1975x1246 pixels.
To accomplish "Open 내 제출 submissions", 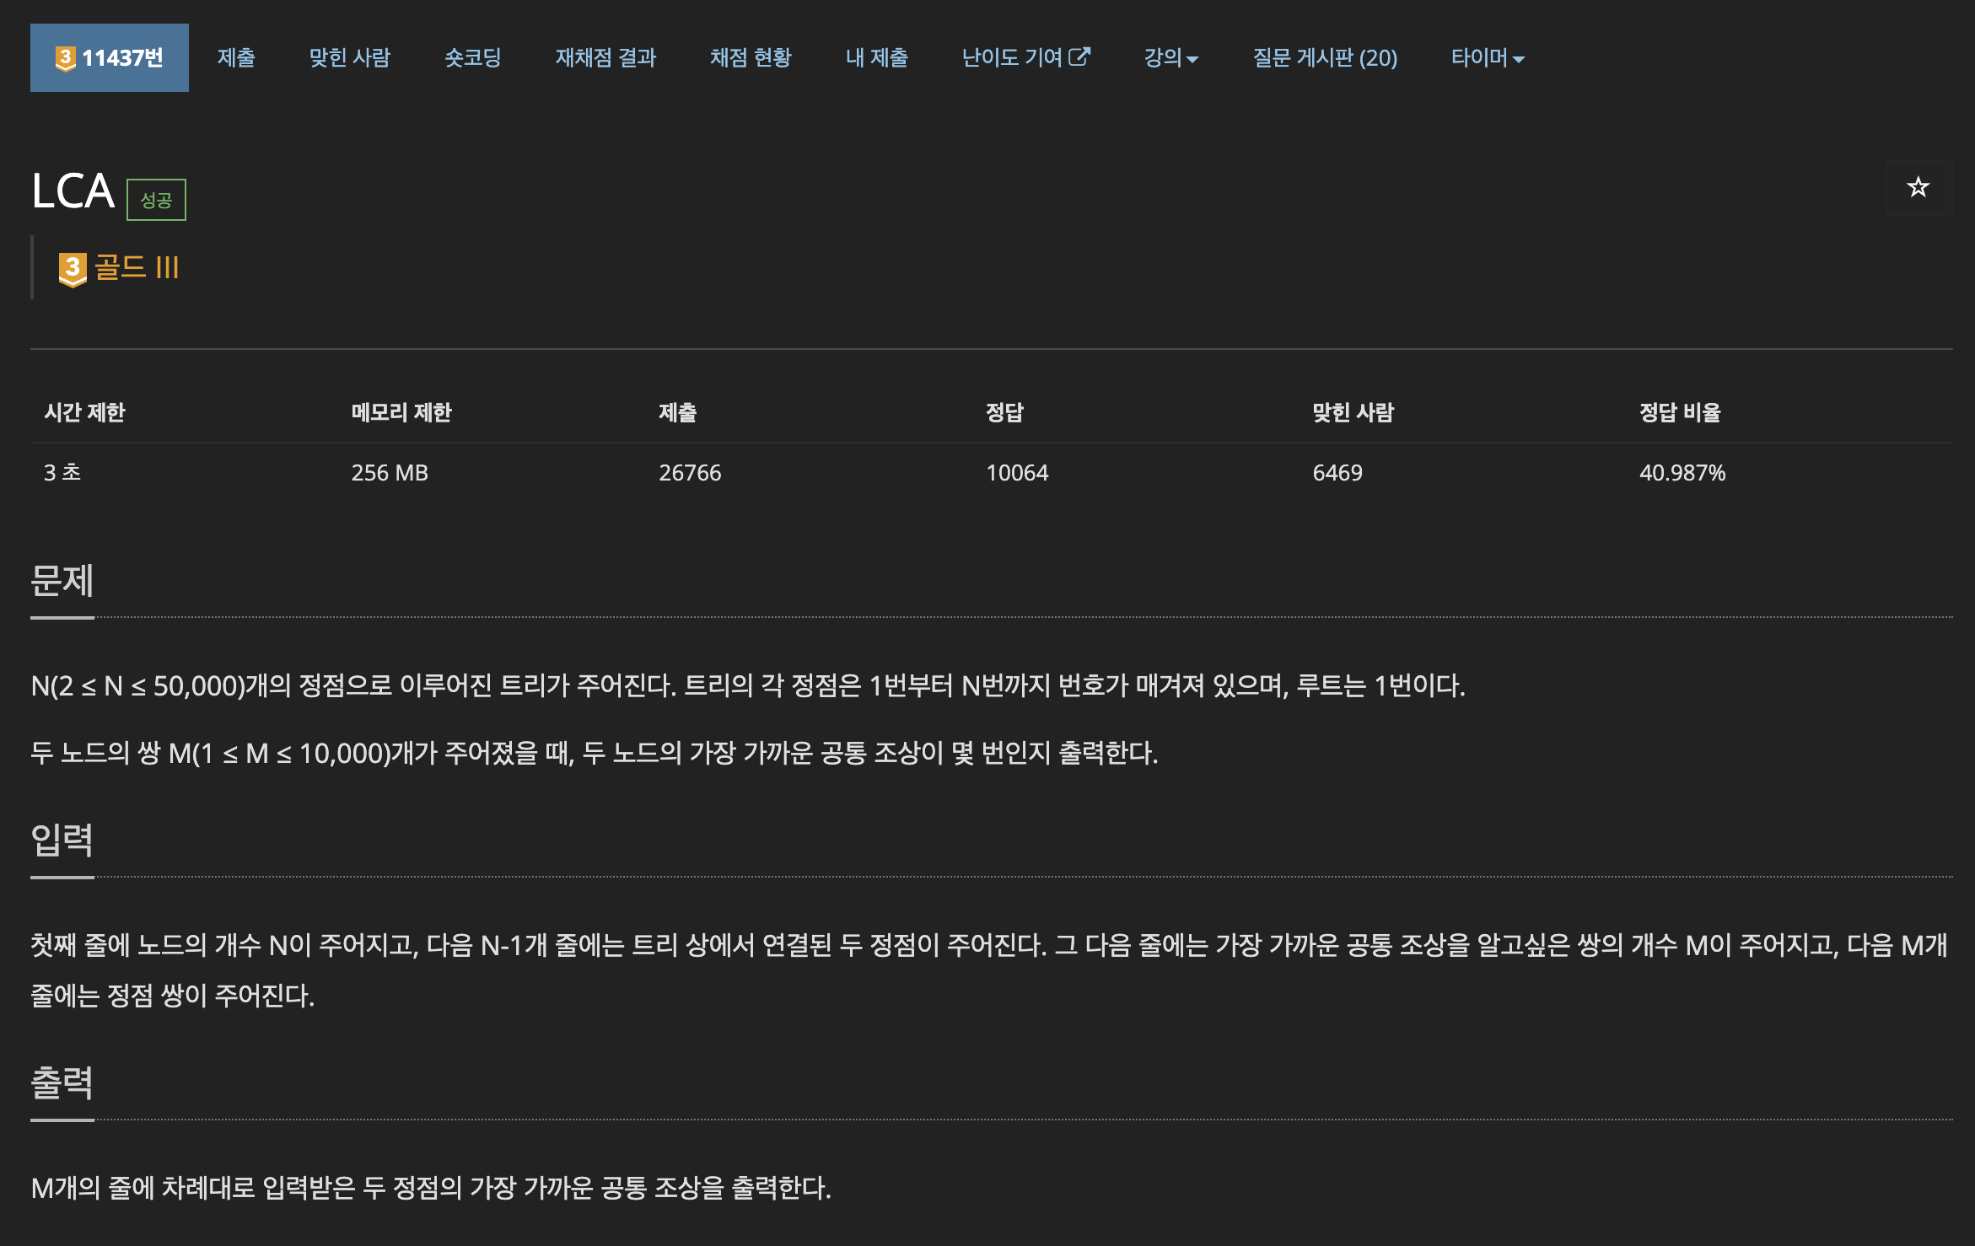I will 876,58.
